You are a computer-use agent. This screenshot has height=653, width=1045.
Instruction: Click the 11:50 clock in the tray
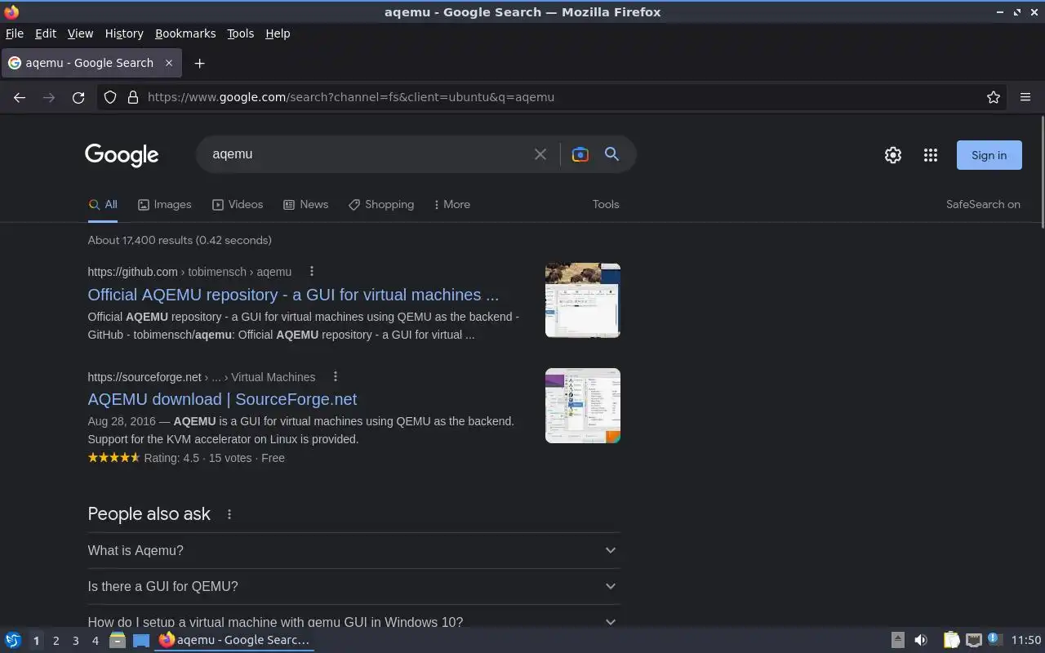click(x=1026, y=641)
